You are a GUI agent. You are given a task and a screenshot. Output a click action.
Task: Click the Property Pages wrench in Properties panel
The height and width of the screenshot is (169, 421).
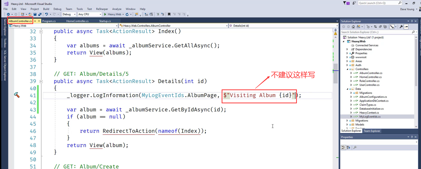[355, 148]
